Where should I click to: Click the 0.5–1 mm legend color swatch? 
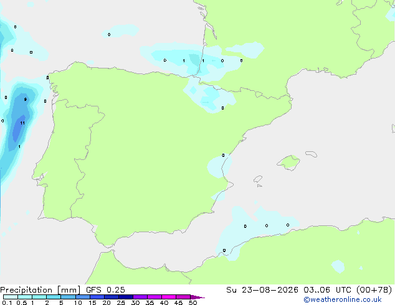tap(25, 297)
